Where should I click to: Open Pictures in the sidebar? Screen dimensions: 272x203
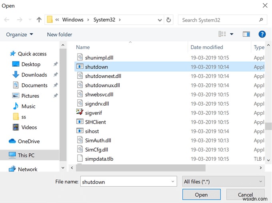tap(30, 96)
